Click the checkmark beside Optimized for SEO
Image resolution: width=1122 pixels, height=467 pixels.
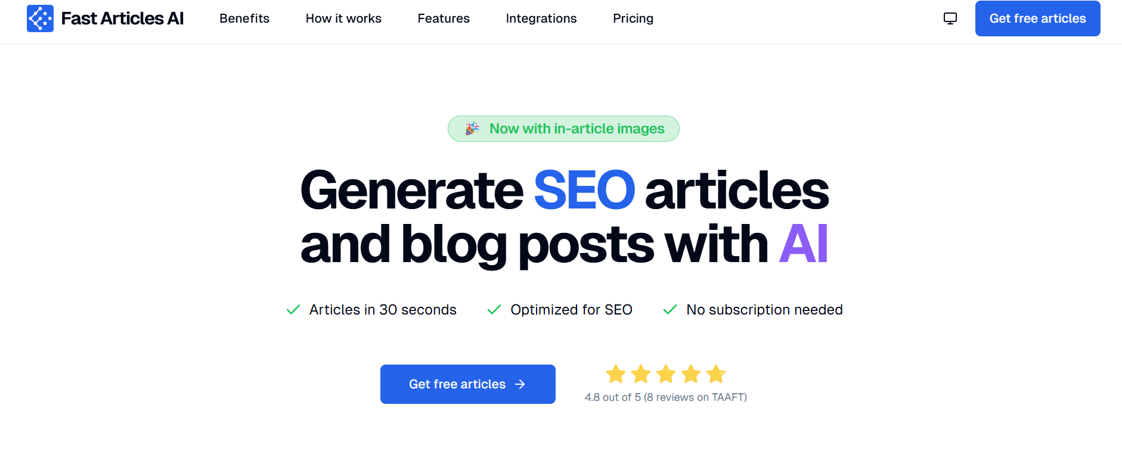tap(494, 310)
